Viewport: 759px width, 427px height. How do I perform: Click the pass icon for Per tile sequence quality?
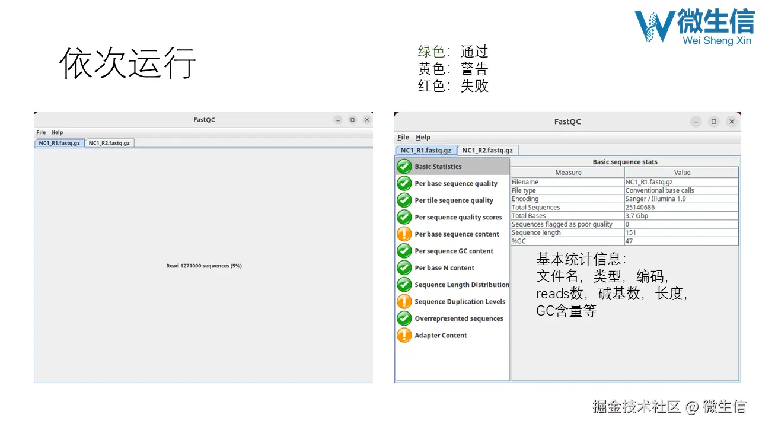(404, 200)
